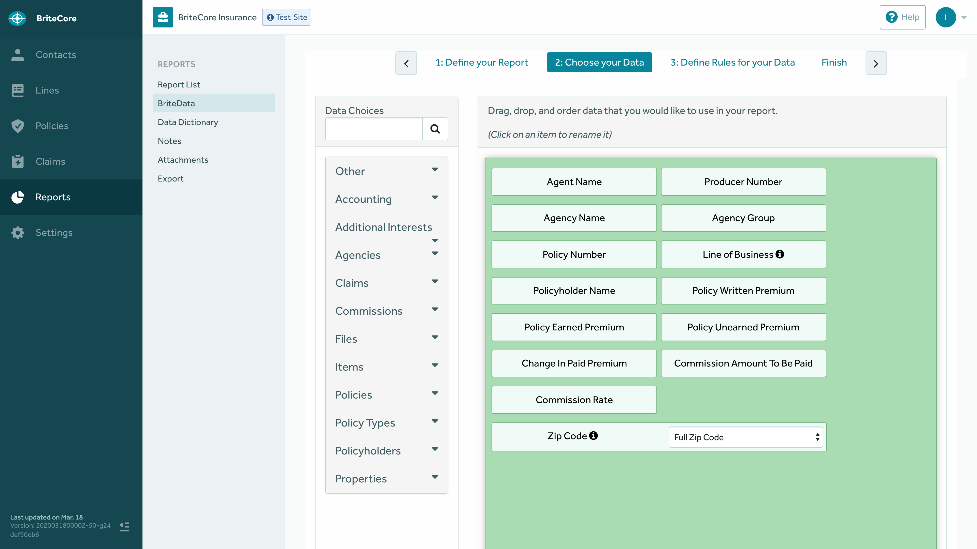Viewport: 977px width, 549px height.
Task: Click inside the Data Choices search field
Action: (374, 129)
